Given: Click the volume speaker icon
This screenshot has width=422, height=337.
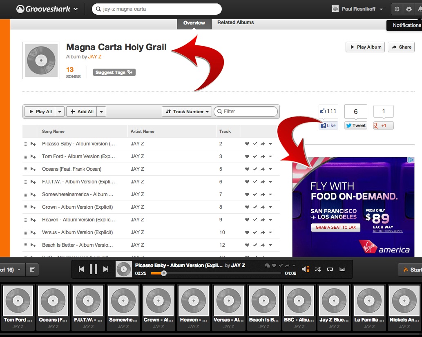Looking at the screenshot, I should [306, 269].
